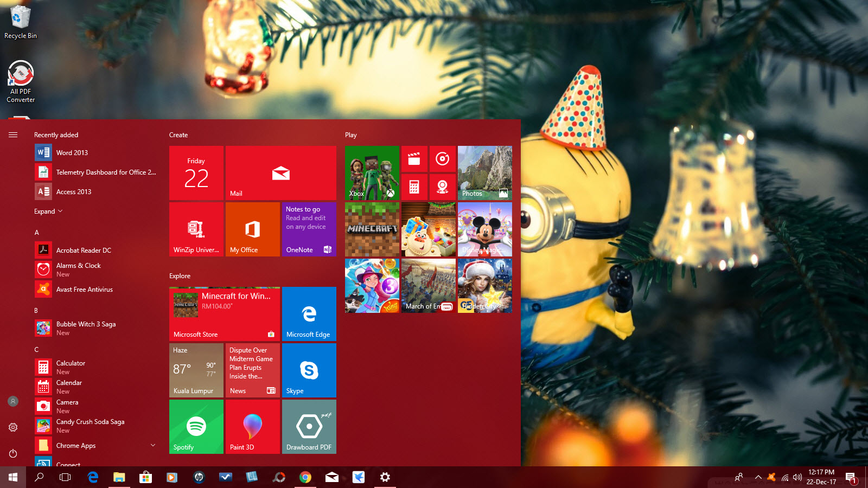Open the Maps small tile in Play group
This screenshot has height=488, width=868.
(x=443, y=187)
